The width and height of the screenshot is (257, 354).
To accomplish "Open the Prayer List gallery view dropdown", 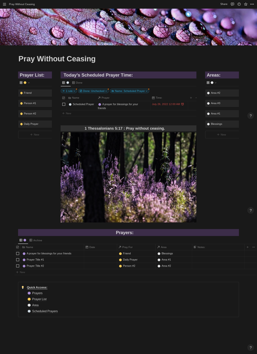I will coord(25,83).
